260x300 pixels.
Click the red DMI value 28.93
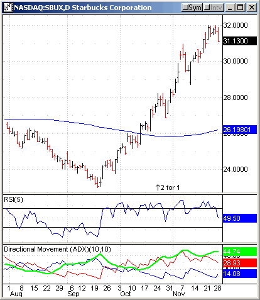coord(240,263)
